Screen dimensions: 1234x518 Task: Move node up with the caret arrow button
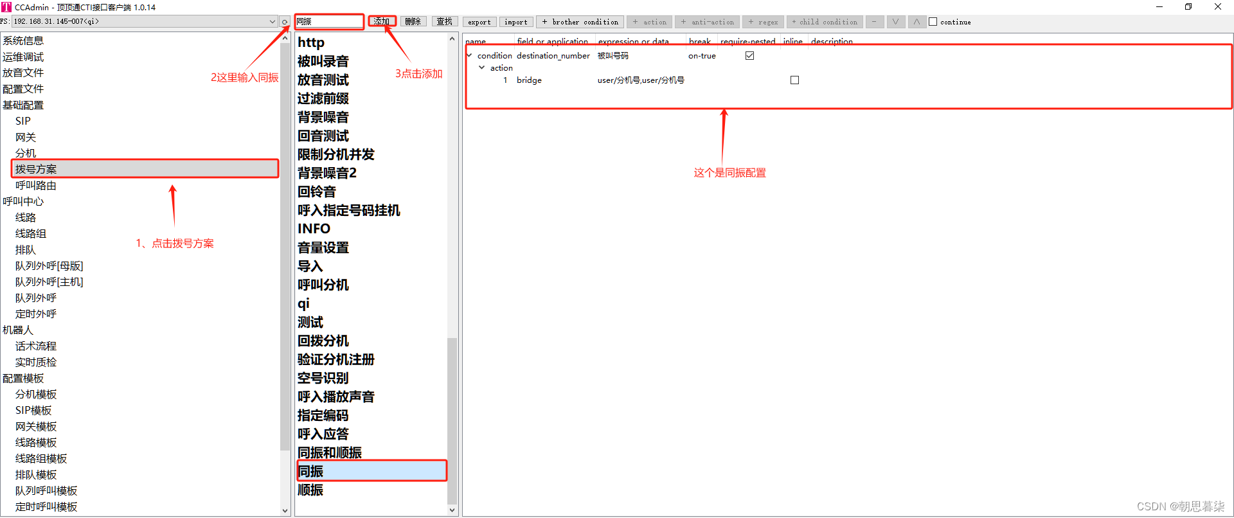(917, 22)
